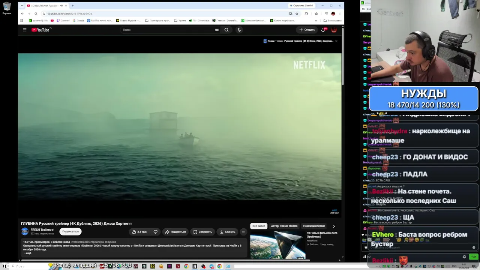The width and height of the screenshot is (480, 270).
Task: Click the YouTube page vertical scrollbar
Action: coord(343,56)
